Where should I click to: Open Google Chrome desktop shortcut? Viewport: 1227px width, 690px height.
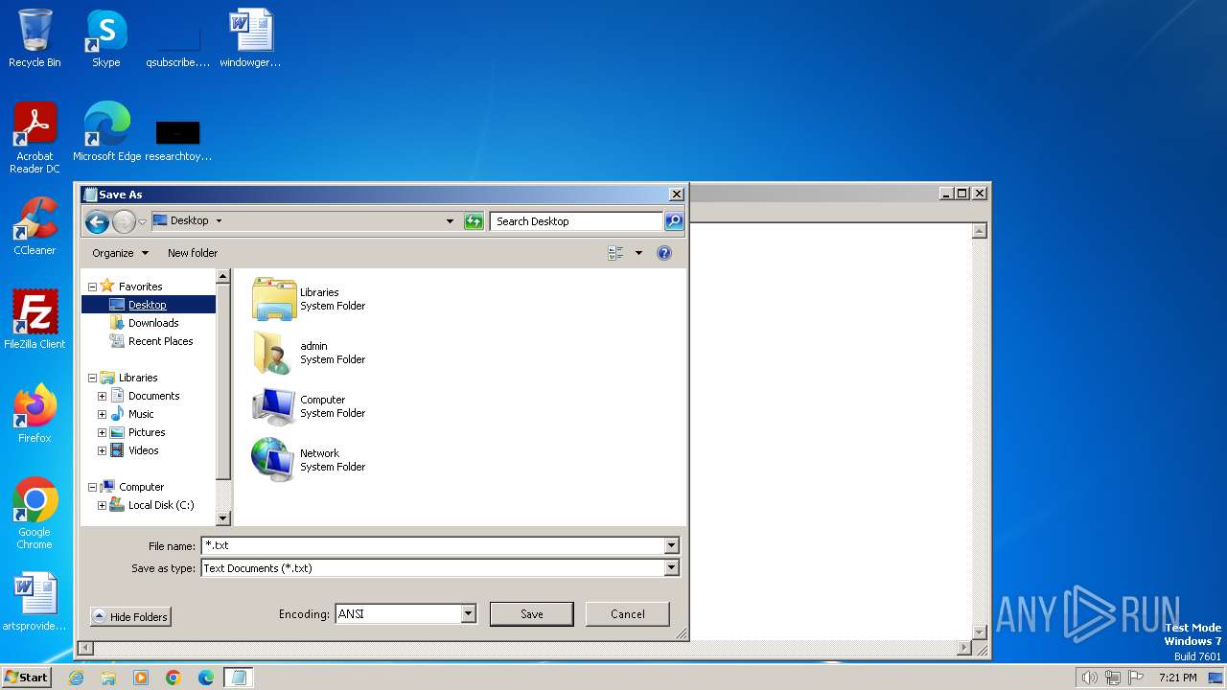click(35, 514)
